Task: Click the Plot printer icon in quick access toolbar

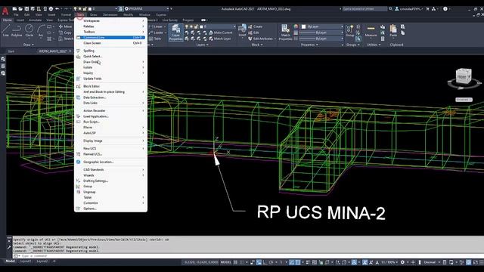Action: point(51,9)
